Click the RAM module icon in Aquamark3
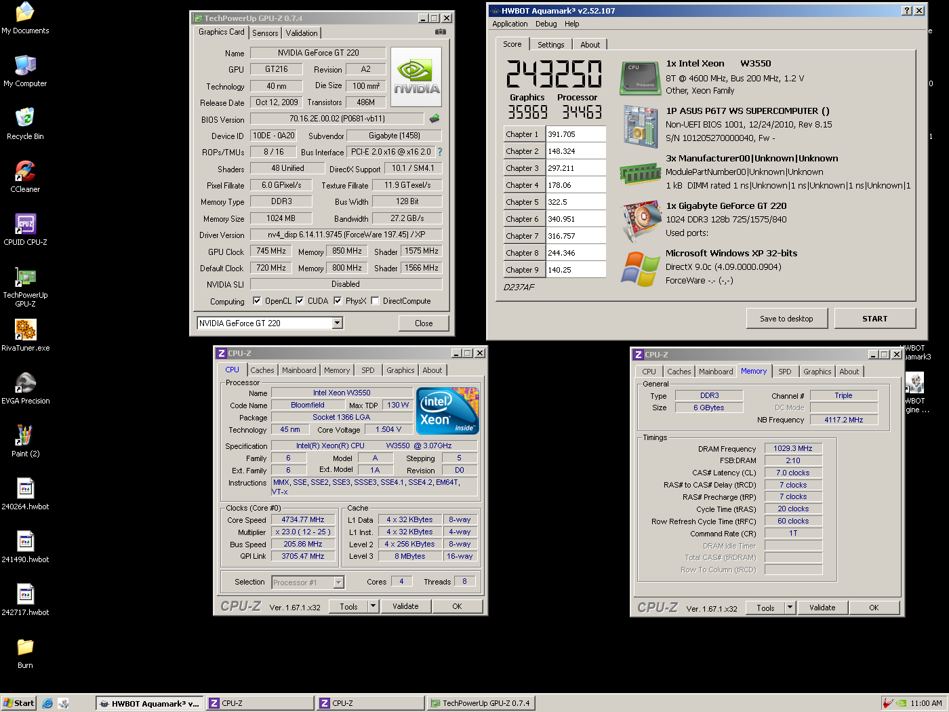Screen dimensions: 949x712 coord(640,174)
